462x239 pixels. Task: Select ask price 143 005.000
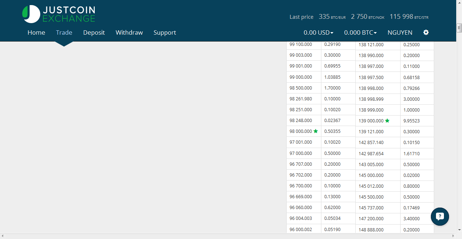371,164
